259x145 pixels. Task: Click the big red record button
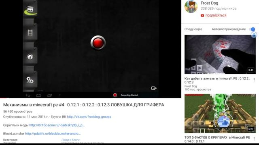(x=98, y=43)
